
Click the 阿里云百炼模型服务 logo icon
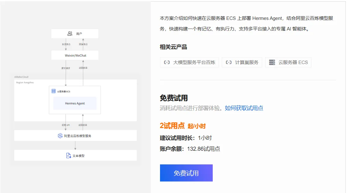(x=60, y=136)
